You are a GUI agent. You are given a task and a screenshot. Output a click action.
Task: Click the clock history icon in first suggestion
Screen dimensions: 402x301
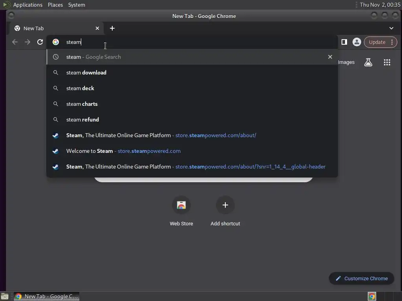click(x=56, y=57)
